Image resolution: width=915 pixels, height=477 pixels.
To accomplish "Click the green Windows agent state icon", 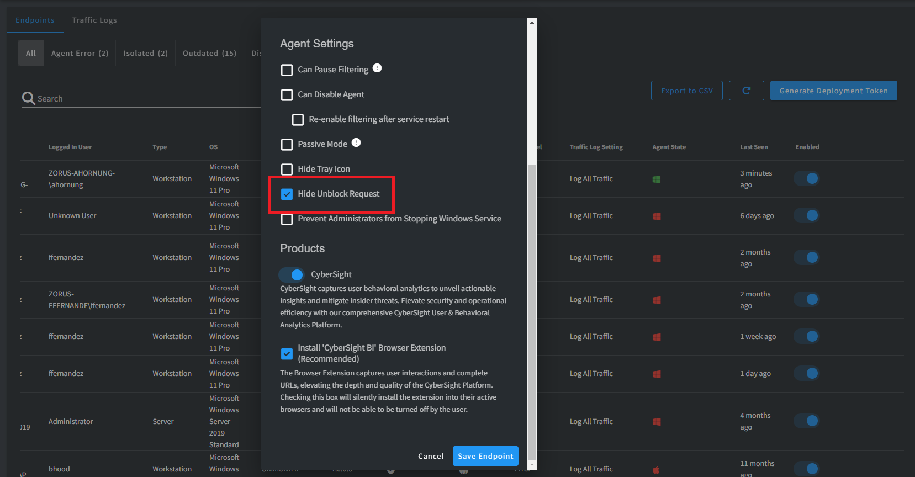I will click(656, 179).
